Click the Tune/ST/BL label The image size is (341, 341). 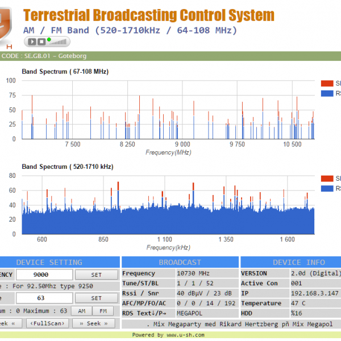click(x=140, y=283)
